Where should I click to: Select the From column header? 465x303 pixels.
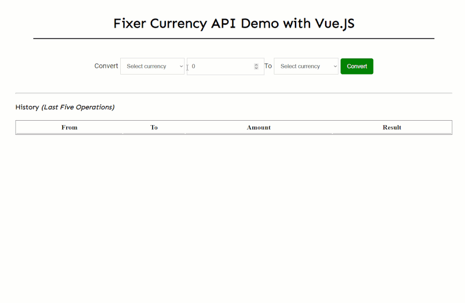(69, 128)
